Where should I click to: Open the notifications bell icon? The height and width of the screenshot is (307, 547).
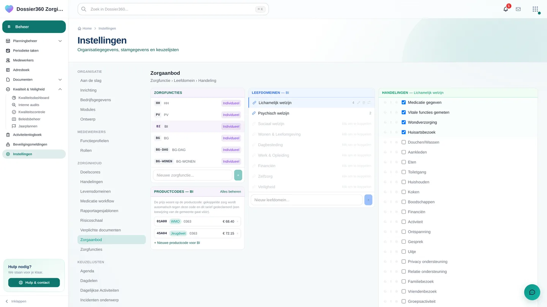[x=506, y=9]
